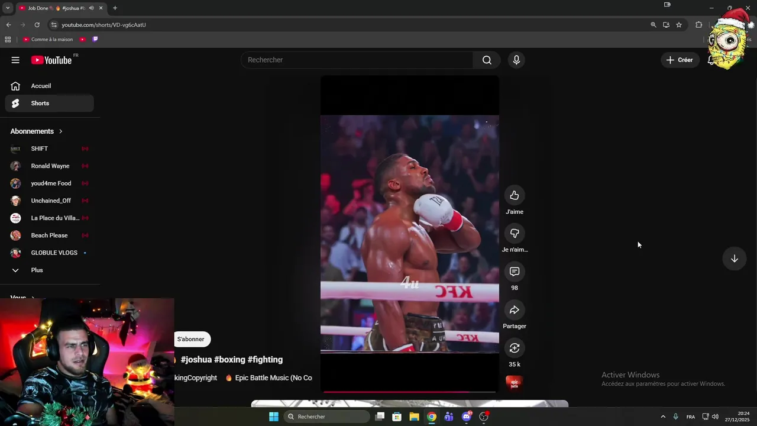The height and width of the screenshot is (426, 757).
Task: Pause the Short by clicking the video
Action: coord(410,234)
